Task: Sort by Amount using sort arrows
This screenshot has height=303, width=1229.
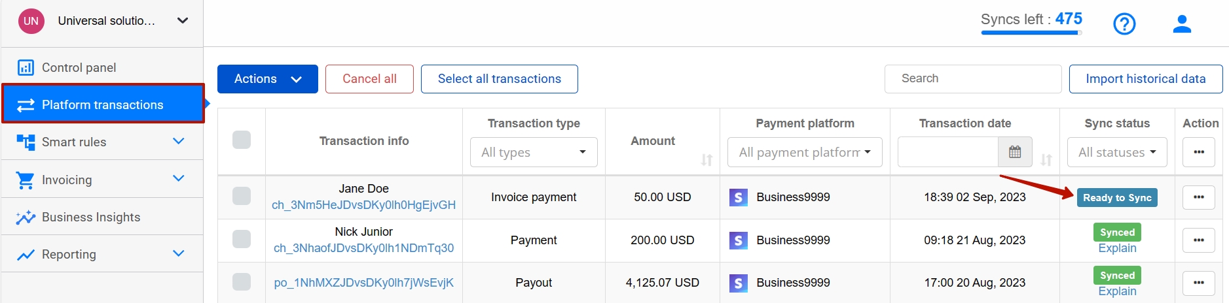Action: click(x=706, y=160)
